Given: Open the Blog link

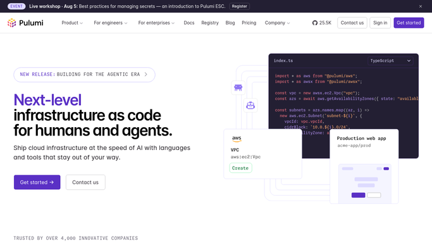Looking at the screenshot, I should pyautogui.click(x=230, y=23).
